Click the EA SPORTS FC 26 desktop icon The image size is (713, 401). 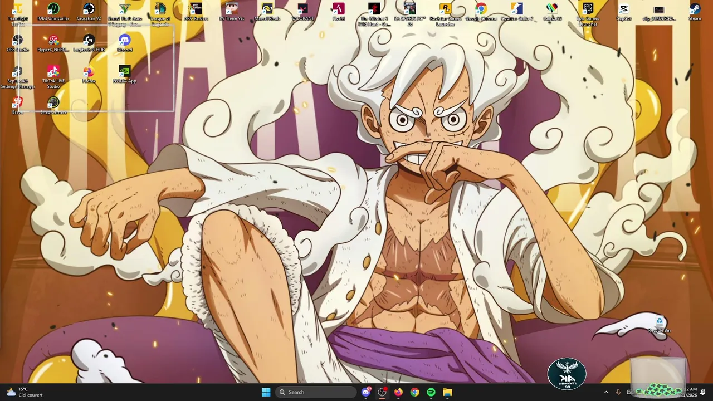pos(410,14)
